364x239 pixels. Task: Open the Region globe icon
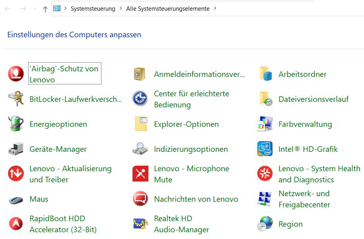(x=265, y=224)
